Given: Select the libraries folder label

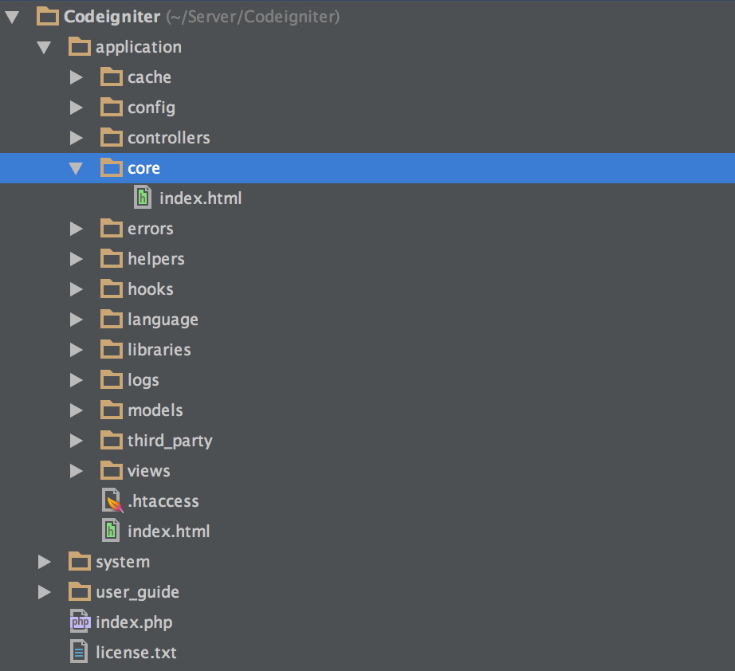Looking at the screenshot, I should pos(159,350).
